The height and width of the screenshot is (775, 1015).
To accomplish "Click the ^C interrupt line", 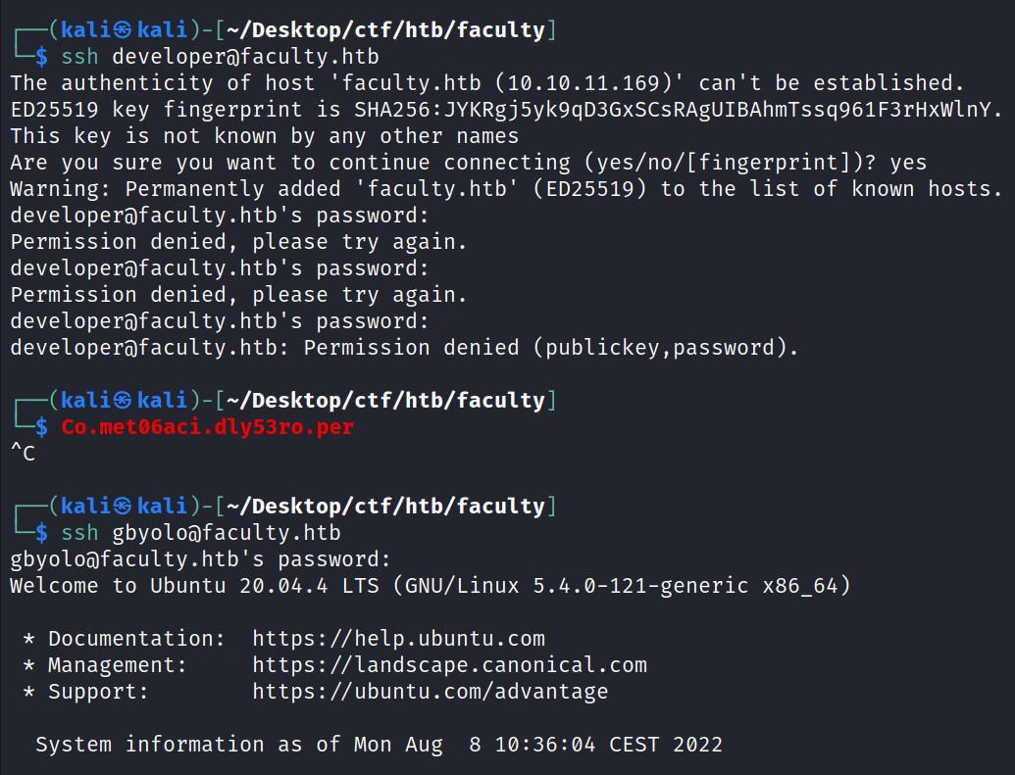I will [23, 454].
